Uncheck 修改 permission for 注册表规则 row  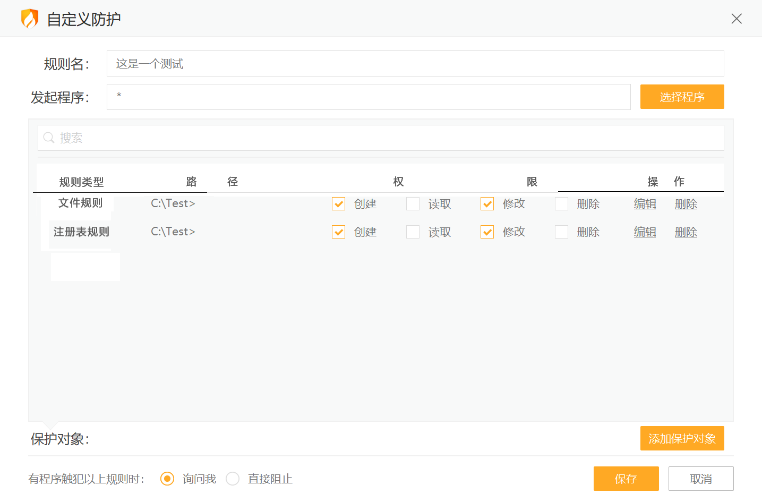click(487, 232)
